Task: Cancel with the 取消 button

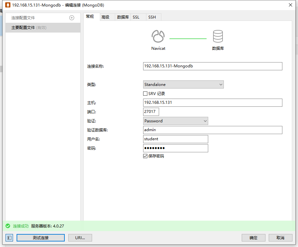Action: (280, 238)
